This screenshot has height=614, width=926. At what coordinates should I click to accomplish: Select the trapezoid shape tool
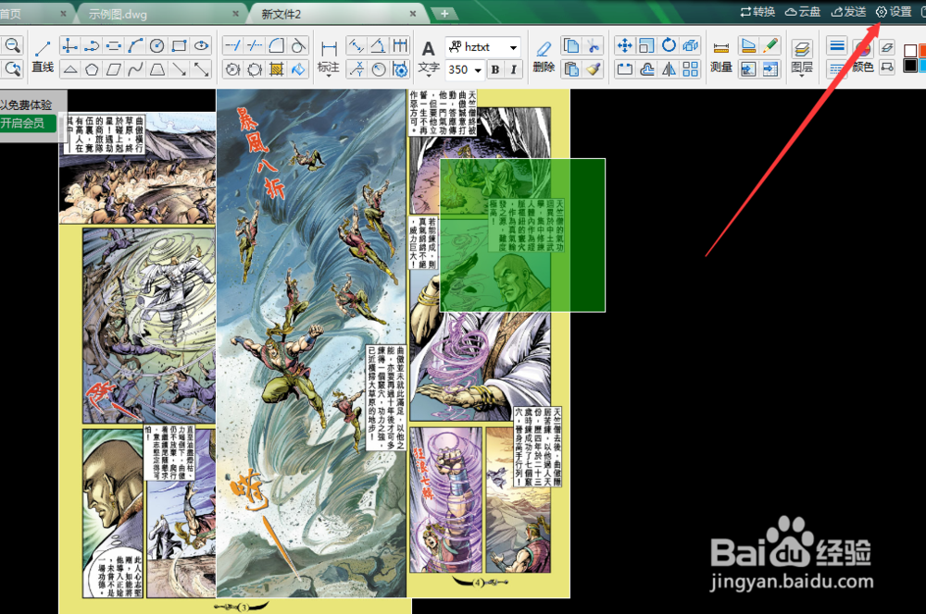(157, 69)
